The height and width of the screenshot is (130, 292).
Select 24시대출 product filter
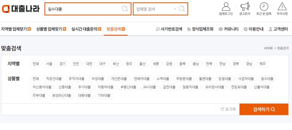(149, 87)
